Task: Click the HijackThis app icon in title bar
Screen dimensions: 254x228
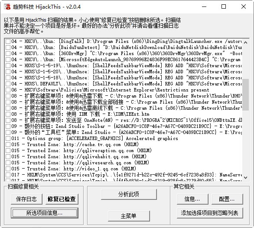Action: coord(7,7)
